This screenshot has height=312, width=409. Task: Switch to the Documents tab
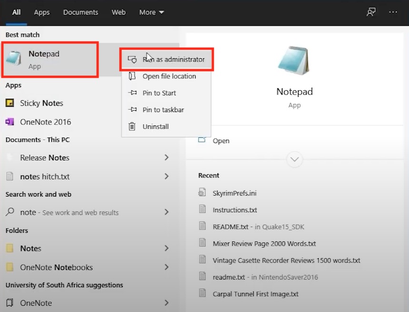click(x=80, y=12)
